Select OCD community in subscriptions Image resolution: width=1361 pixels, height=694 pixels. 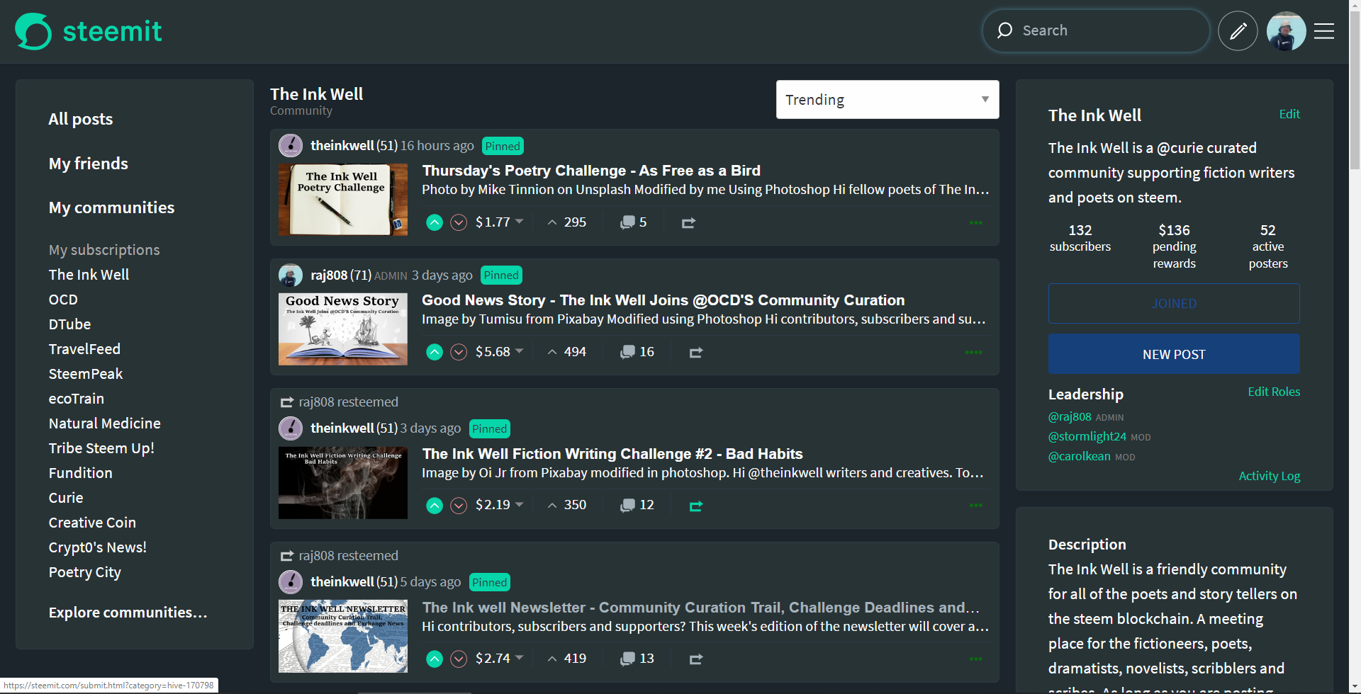63,300
